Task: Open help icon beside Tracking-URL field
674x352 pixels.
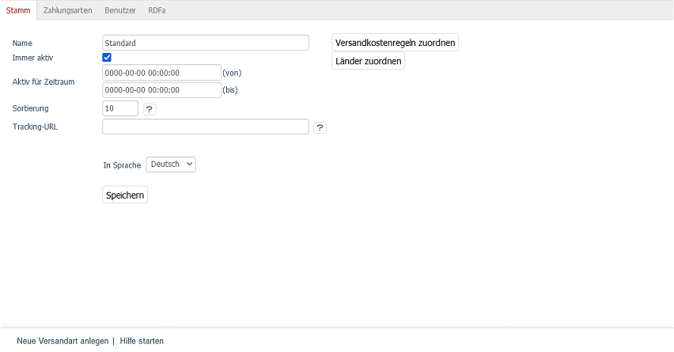Action: tap(320, 127)
